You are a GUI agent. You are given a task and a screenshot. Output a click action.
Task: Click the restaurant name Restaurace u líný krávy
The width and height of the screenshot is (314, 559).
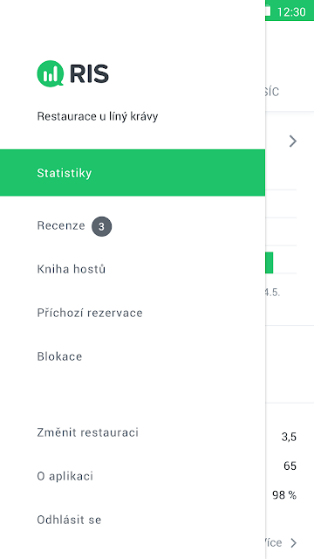tap(98, 116)
